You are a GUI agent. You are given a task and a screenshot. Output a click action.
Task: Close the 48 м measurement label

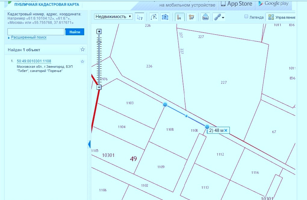pos(226,130)
